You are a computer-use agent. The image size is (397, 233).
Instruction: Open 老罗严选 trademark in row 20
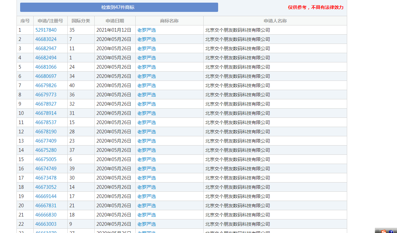pos(147,206)
